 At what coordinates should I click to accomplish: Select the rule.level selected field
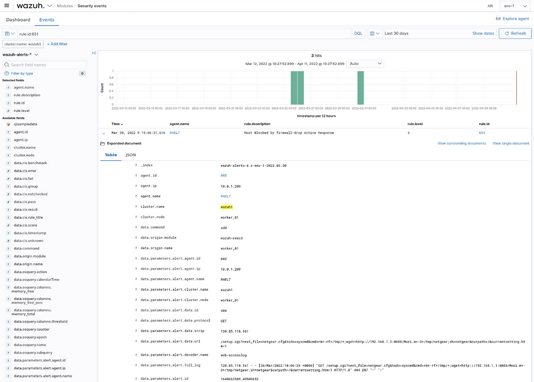[x=21, y=111]
